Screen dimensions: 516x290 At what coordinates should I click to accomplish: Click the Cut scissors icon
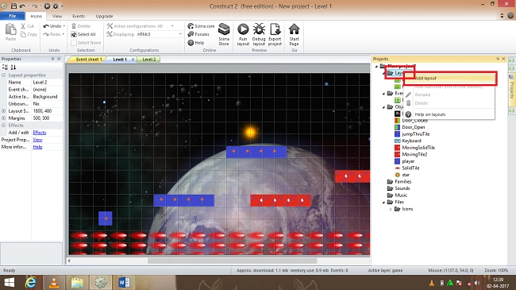coord(23,26)
